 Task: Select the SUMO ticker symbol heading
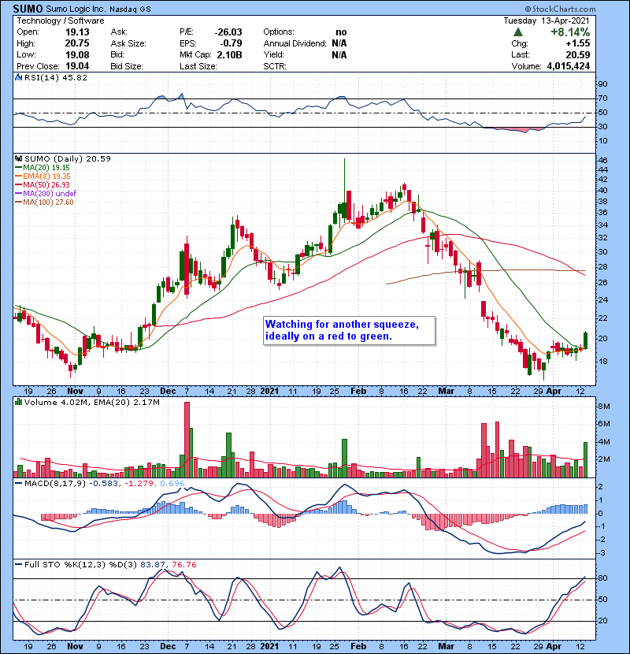[x=28, y=9]
